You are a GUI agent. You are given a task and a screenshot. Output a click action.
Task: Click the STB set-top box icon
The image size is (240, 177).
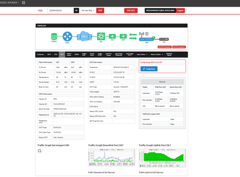point(164,39)
